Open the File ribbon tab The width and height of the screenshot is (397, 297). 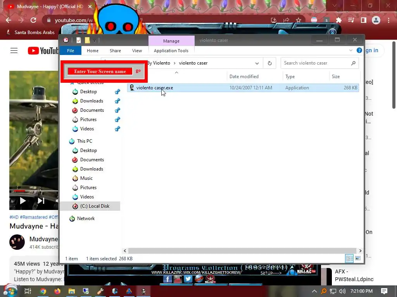(71, 51)
